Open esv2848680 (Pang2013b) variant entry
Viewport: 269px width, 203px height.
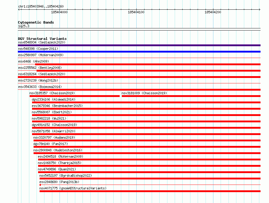coord(59,182)
